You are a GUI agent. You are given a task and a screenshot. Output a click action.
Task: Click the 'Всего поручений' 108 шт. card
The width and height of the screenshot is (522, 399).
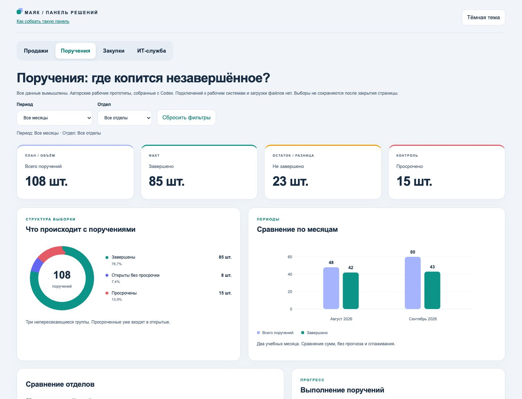tap(75, 172)
